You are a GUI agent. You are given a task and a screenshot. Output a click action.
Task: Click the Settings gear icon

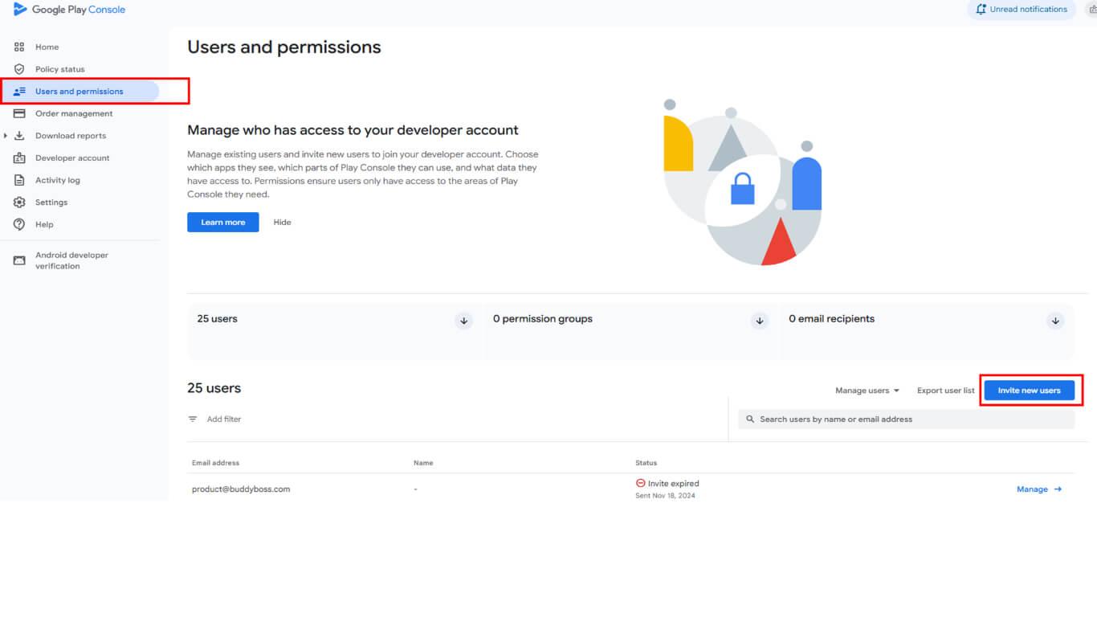pos(19,203)
